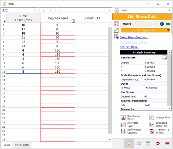Expand the Main panel chevron
This screenshot has width=173, height=149.
tap(169, 10)
